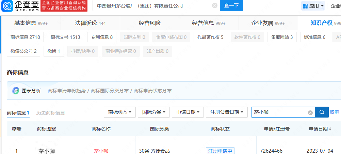Click the Qcc.com logo
The image size is (341, 154).
20,6
